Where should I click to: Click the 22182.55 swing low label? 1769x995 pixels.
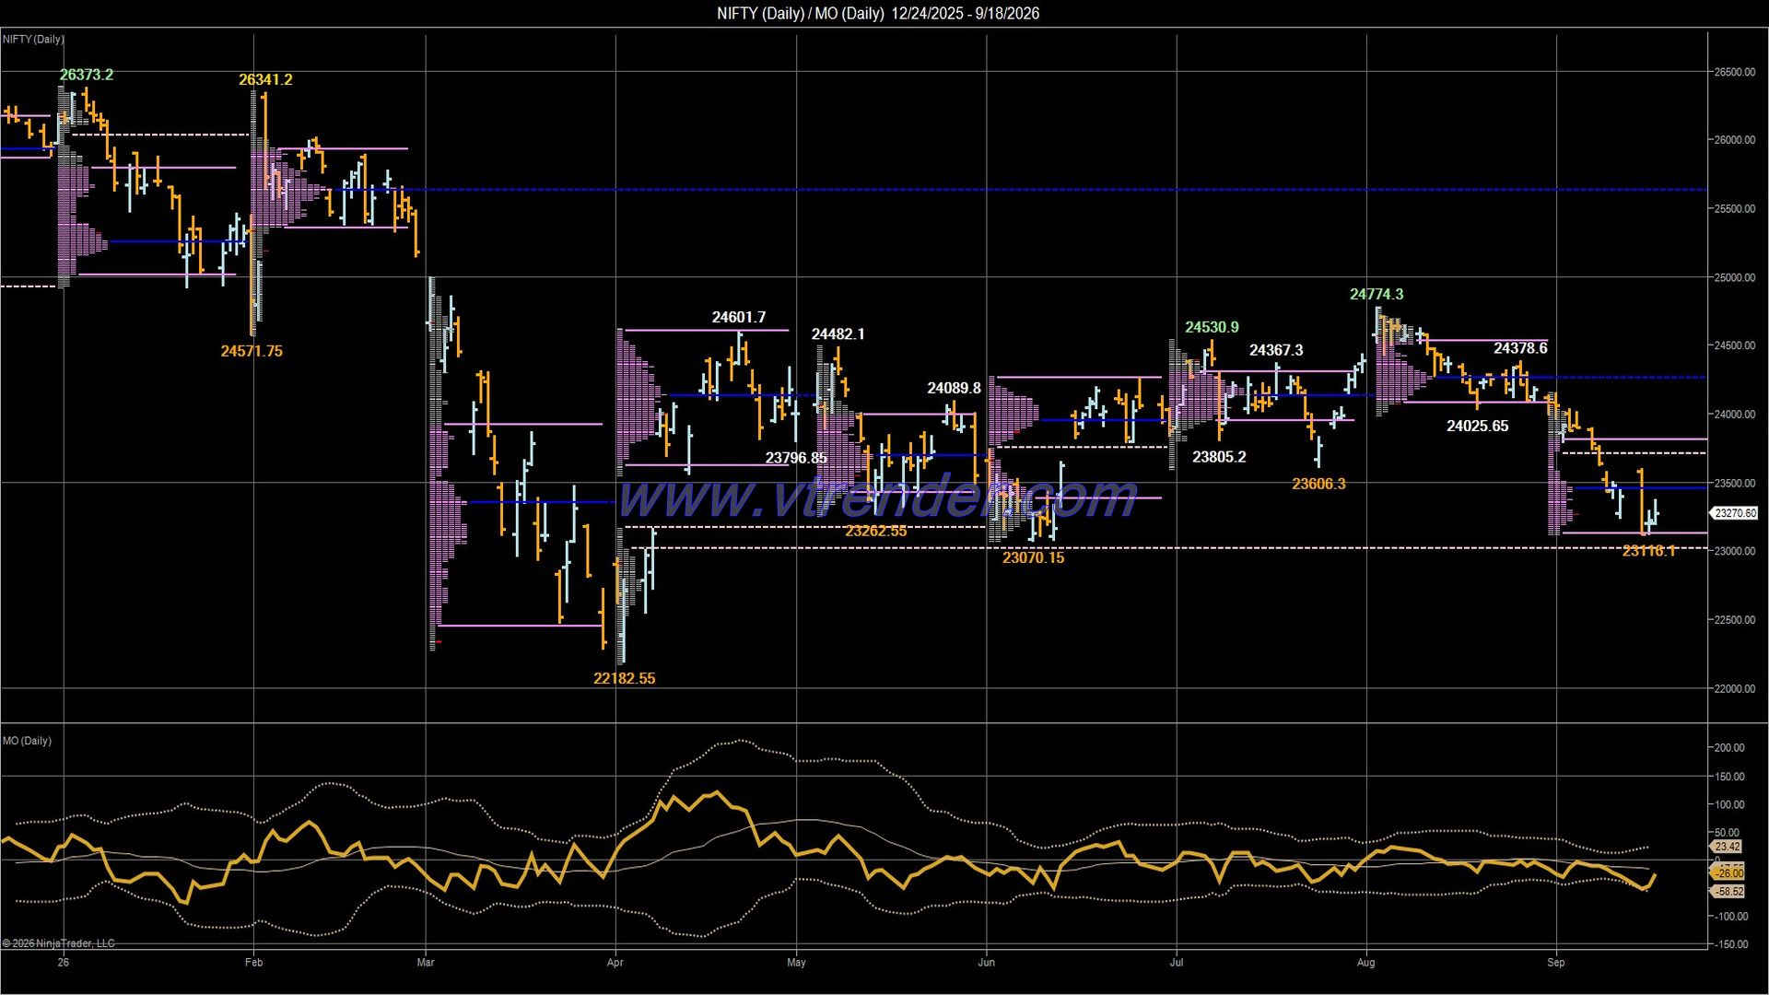click(625, 678)
